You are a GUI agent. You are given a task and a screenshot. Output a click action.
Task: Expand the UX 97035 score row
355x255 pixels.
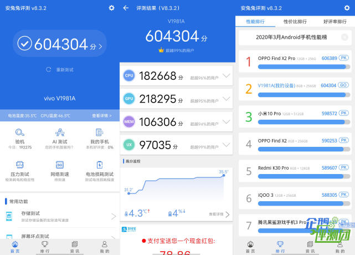[176, 145]
